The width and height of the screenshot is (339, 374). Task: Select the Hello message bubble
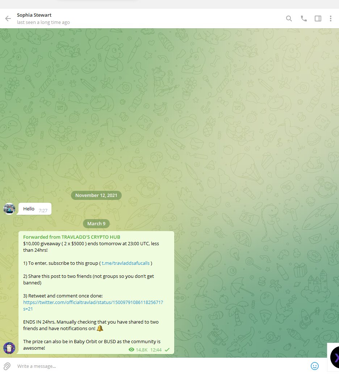click(35, 209)
